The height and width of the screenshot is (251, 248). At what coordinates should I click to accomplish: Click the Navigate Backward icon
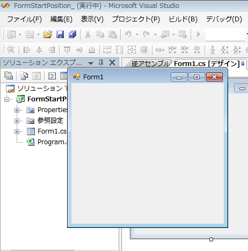tap(165, 34)
